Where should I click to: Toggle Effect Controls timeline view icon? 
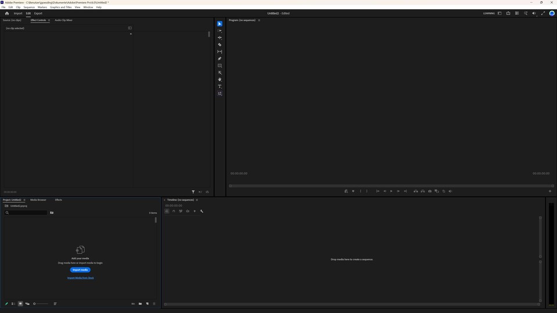tap(129, 28)
